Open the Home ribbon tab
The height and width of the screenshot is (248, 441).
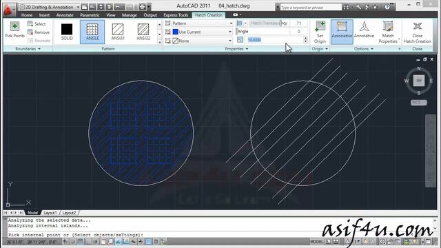click(x=27, y=15)
